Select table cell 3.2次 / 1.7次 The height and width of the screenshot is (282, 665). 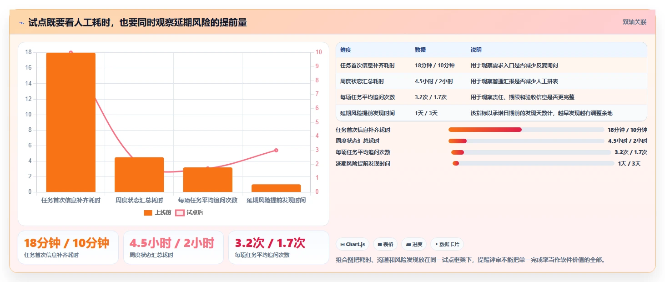[431, 97]
